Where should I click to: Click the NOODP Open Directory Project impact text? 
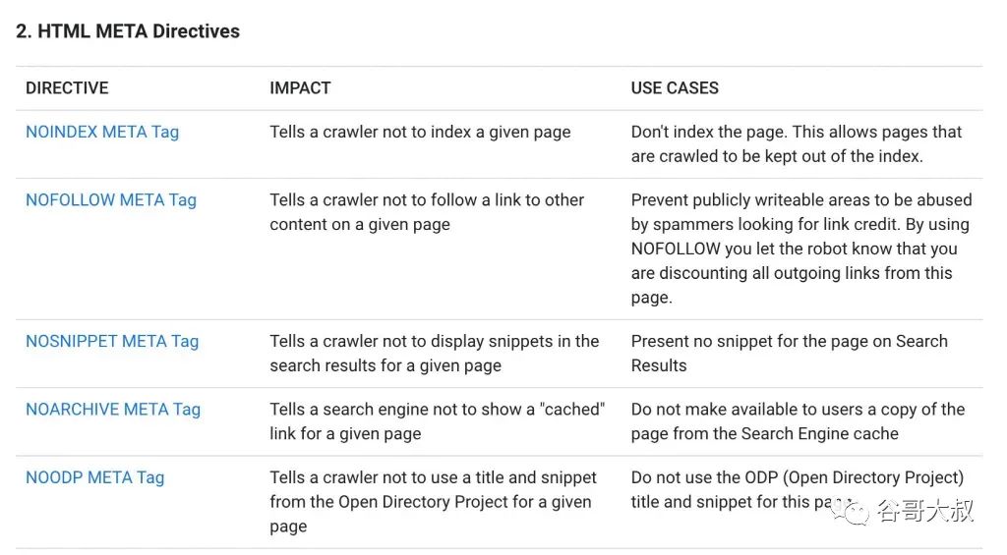tap(433, 501)
